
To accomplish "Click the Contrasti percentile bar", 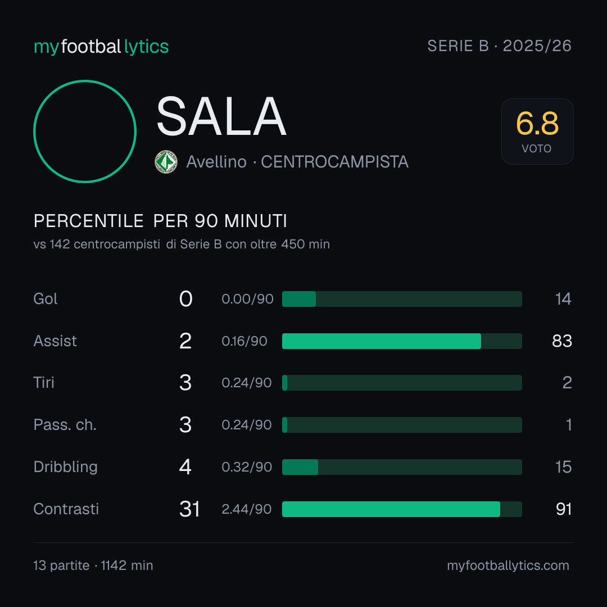I will (402, 509).
